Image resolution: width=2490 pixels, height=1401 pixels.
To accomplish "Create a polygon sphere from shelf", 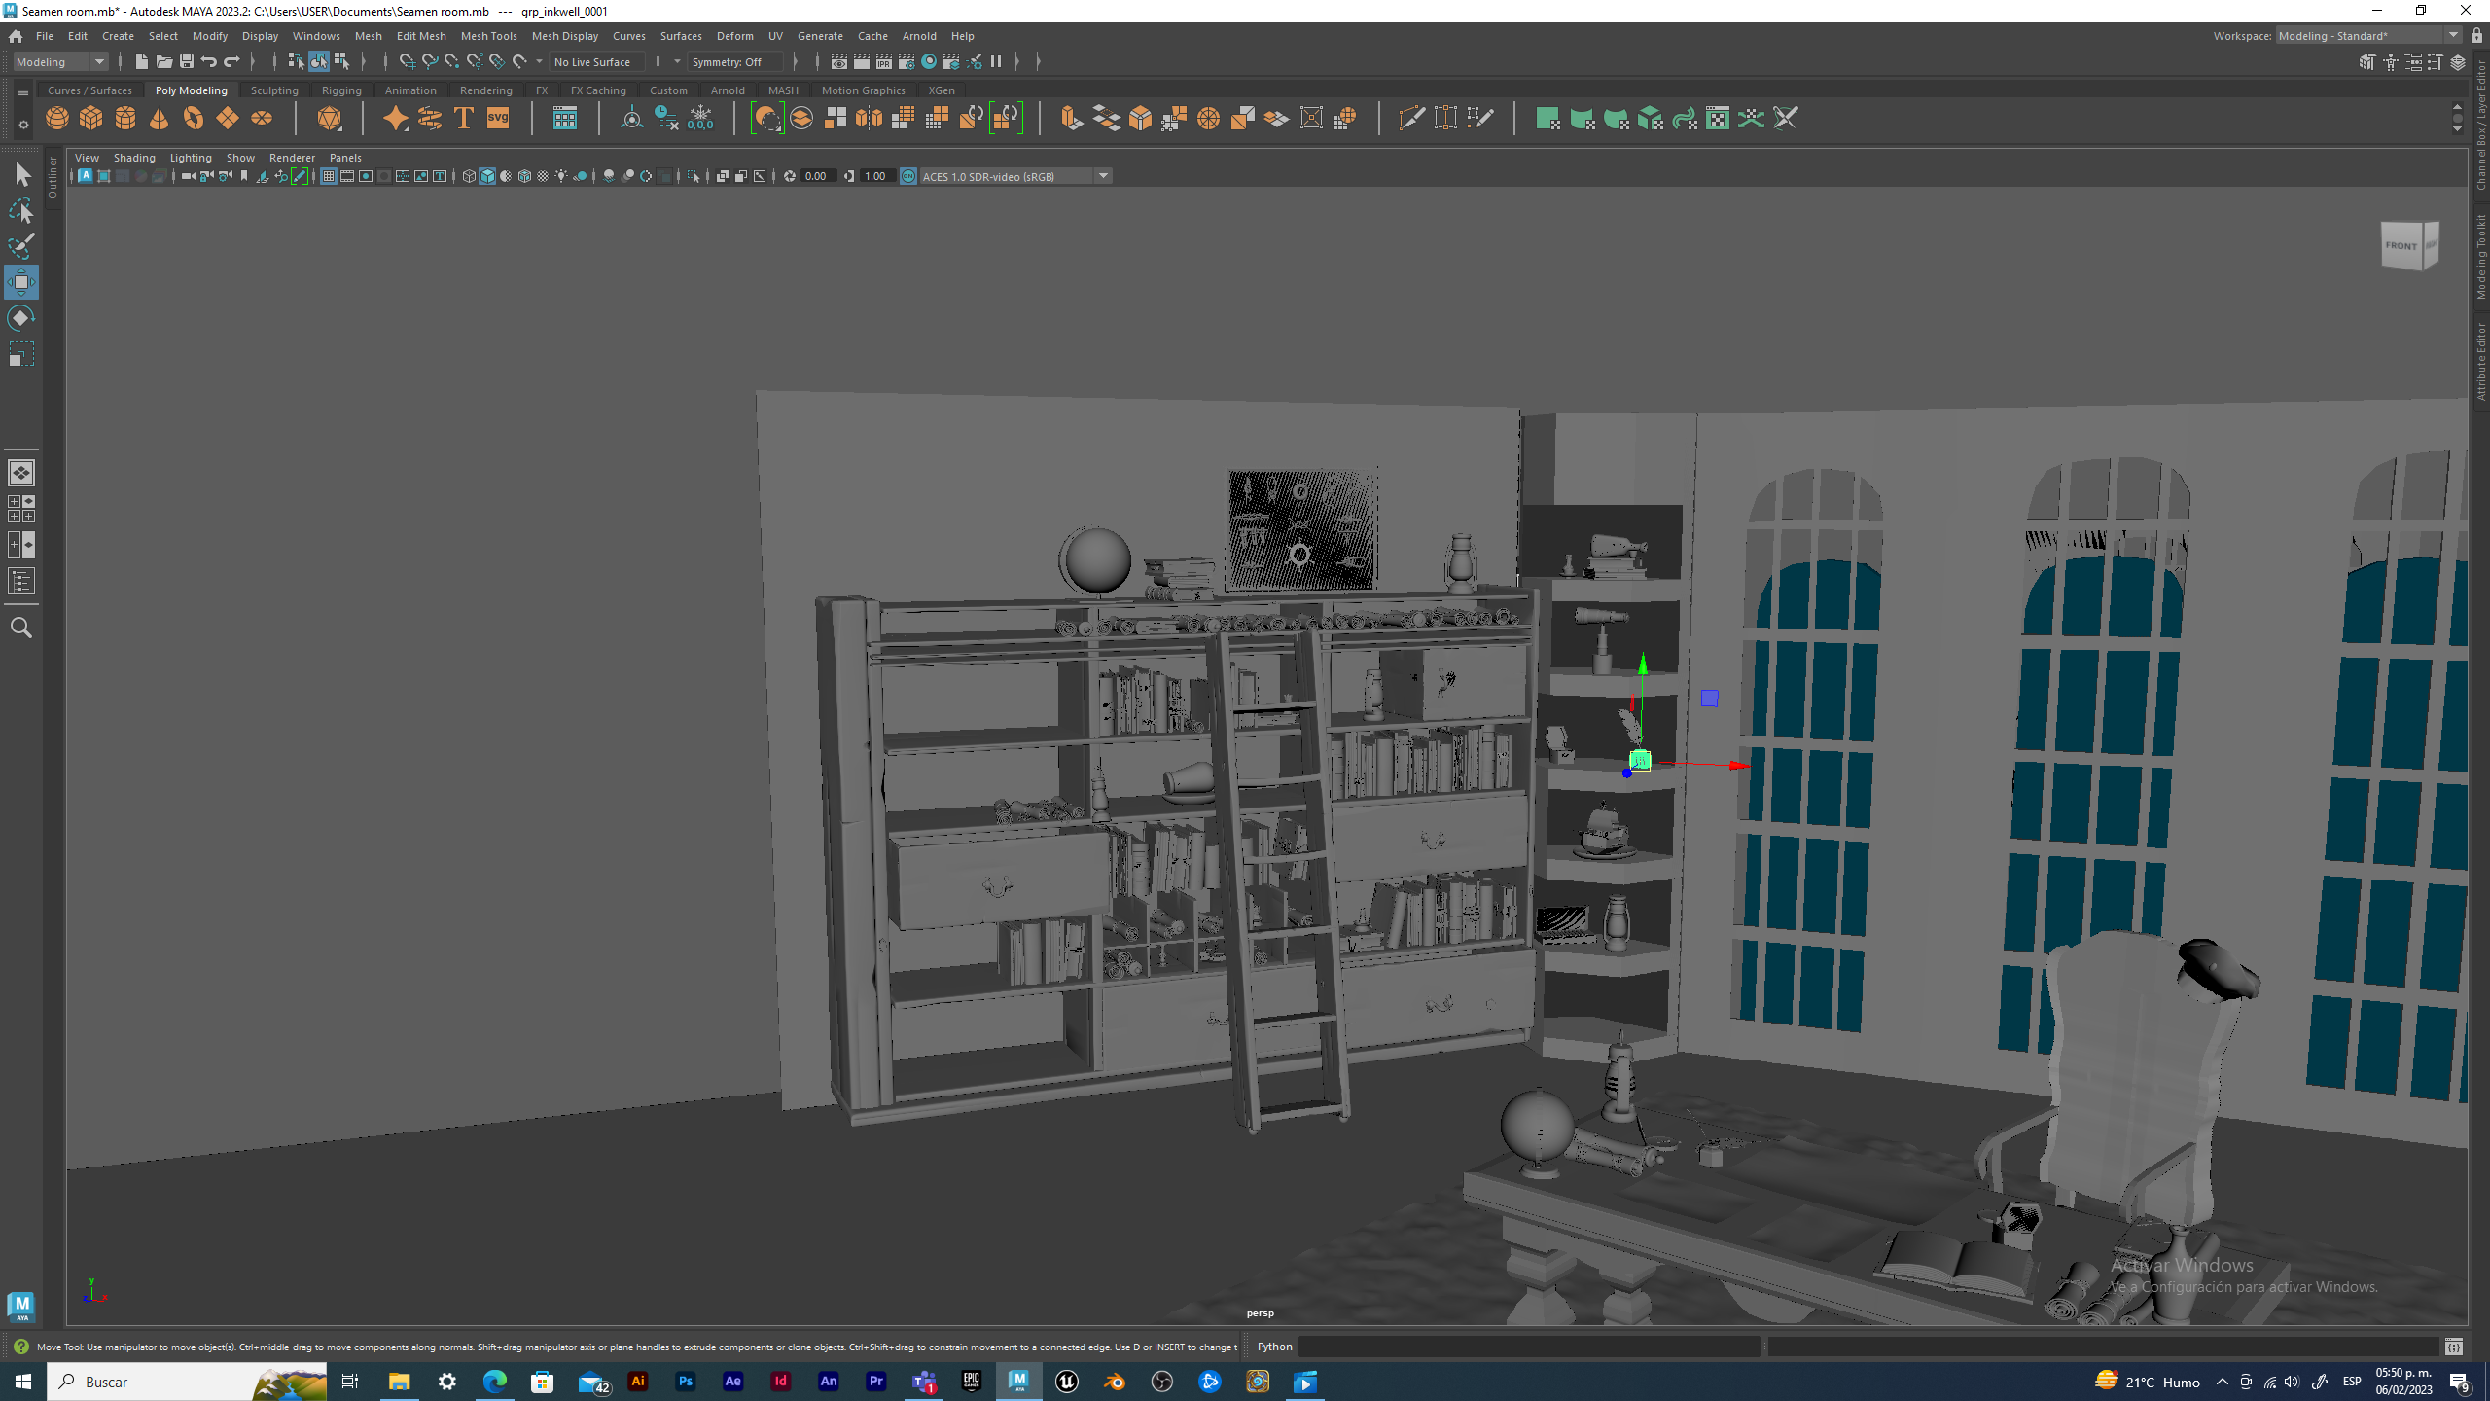I will 57,119.
